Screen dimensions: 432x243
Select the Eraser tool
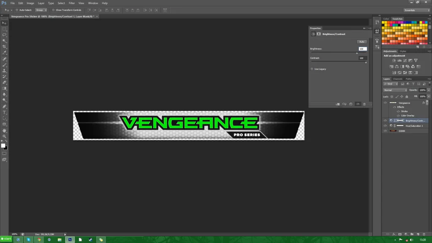point(4,83)
